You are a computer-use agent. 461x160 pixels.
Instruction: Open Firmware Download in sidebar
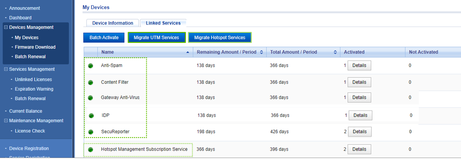(35, 47)
